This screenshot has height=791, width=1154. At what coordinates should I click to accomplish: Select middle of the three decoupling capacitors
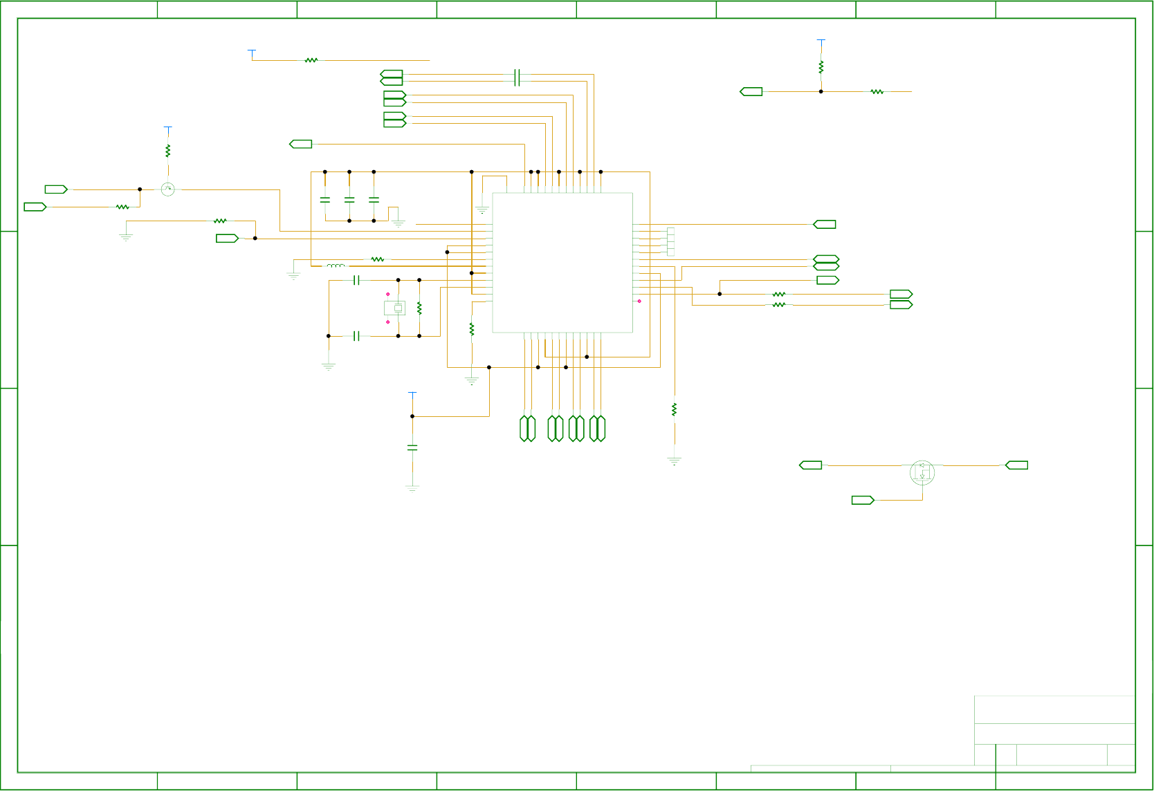pyautogui.click(x=349, y=200)
